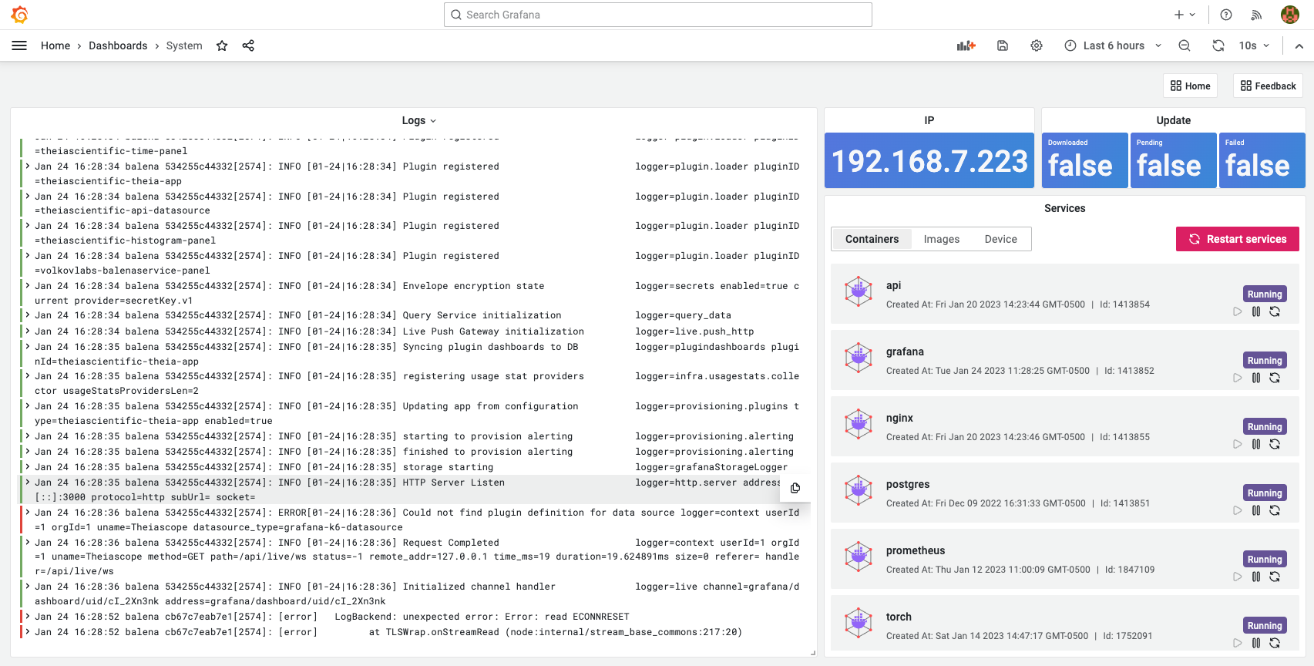Screen dimensions: 1314x666
Task: Open the news RSS feed icon
Action: (1256, 15)
